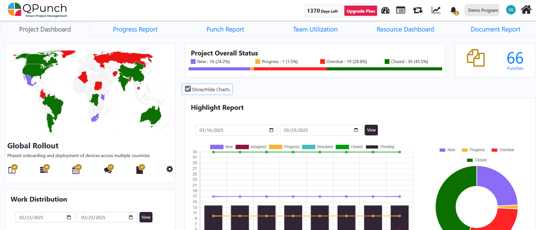Screen dimensions: 536x230
Task: Go to home via house icon
Action: pyautogui.click(x=526, y=10)
